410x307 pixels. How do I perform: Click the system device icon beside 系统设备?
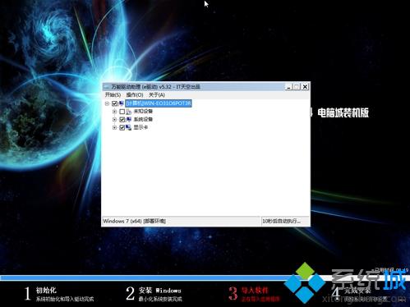pos(129,119)
